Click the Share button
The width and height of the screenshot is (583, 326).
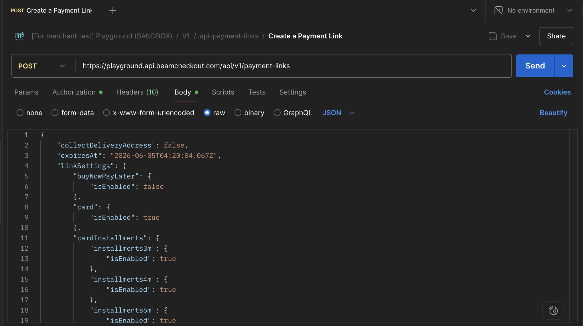point(556,36)
